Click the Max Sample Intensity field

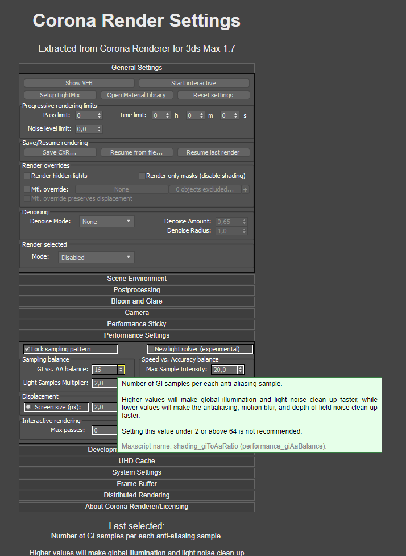pyautogui.click(x=225, y=370)
